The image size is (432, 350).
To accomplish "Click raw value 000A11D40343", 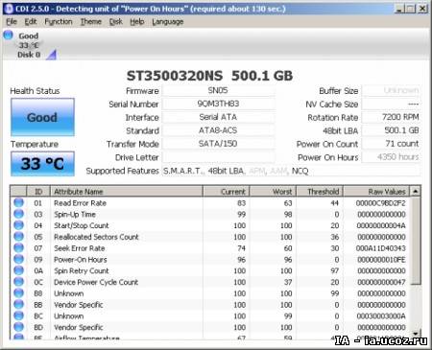I will click(x=381, y=248).
